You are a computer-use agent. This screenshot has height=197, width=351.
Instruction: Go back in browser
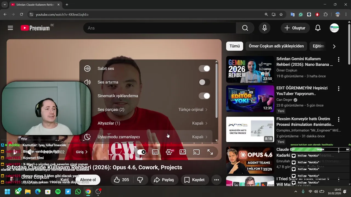5,15
